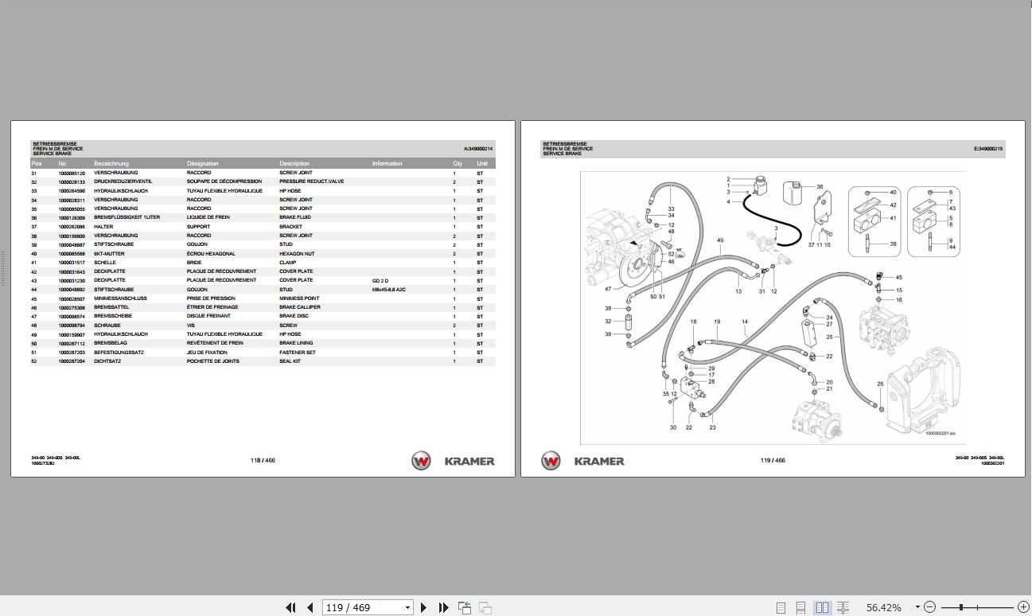The image size is (1032, 616).
Task: Click 'HYDRAULIKSCHLAUCH' in row 33
Action: (121, 191)
